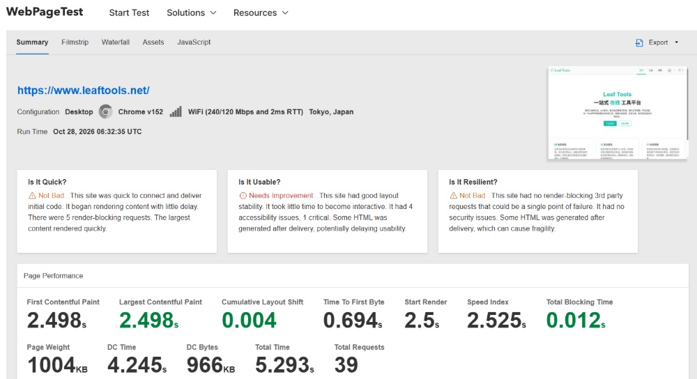Open the Assets tab
The width and height of the screenshot is (697, 379).
(x=153, y=42)
